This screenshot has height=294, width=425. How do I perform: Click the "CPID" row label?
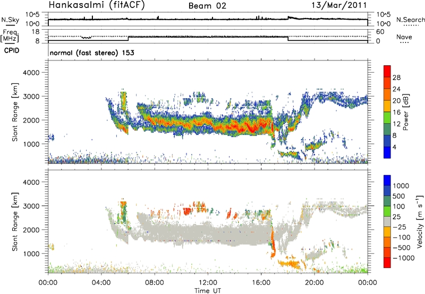[12, 50]
